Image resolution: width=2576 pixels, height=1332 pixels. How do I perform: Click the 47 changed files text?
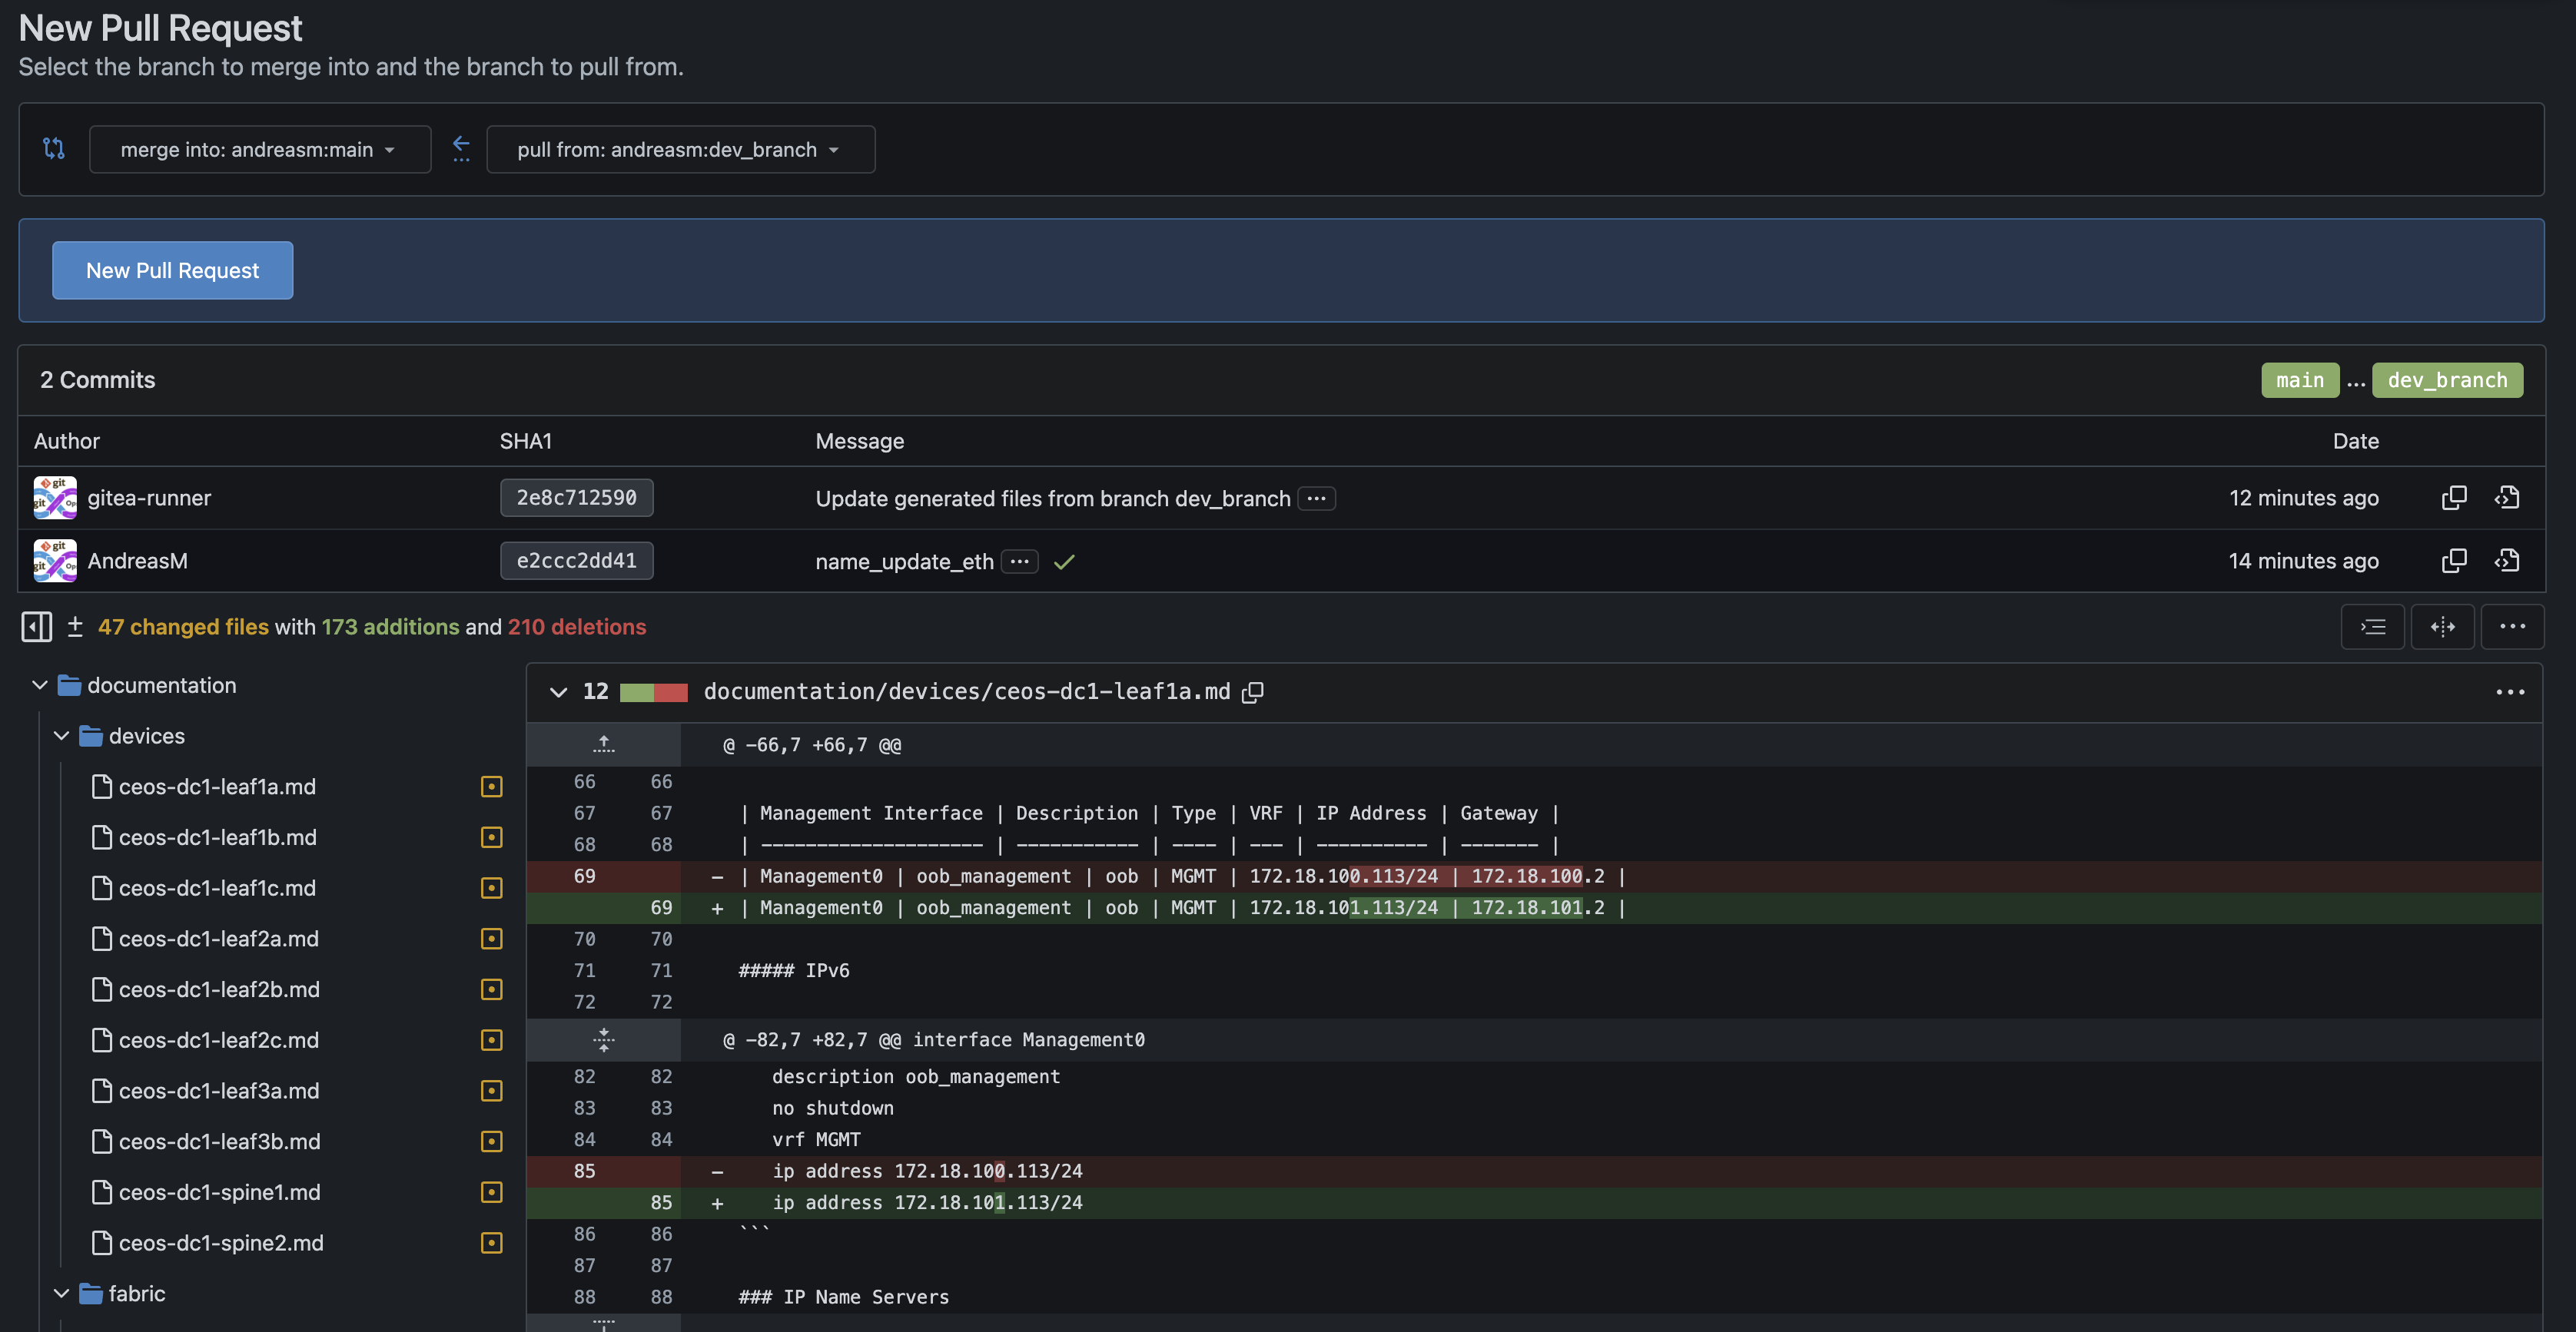click(x=183, y=627)
